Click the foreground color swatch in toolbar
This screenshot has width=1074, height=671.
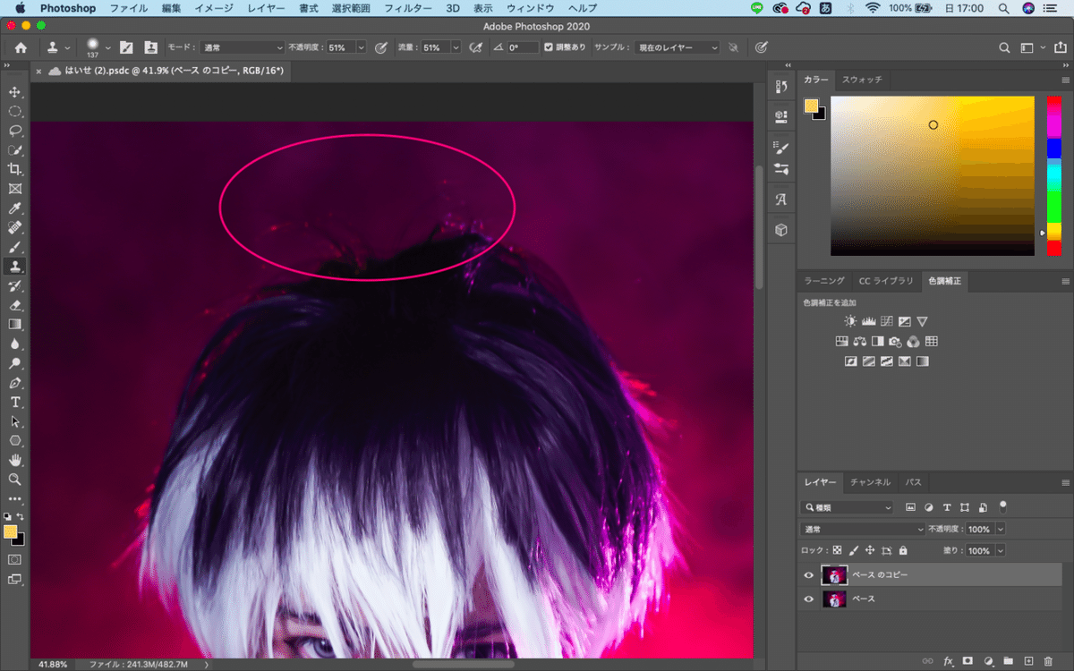[x=11, y=531]
